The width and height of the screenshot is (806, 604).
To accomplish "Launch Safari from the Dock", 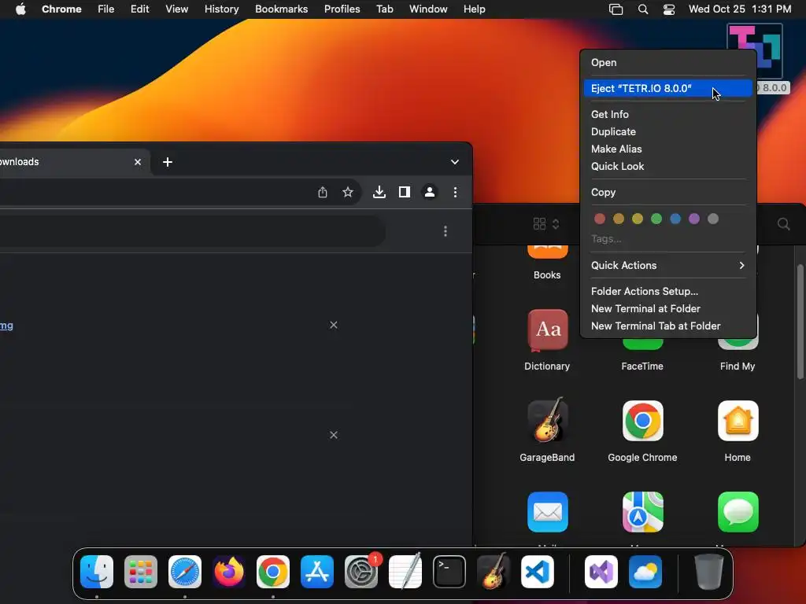I will [x=185, y=572].
